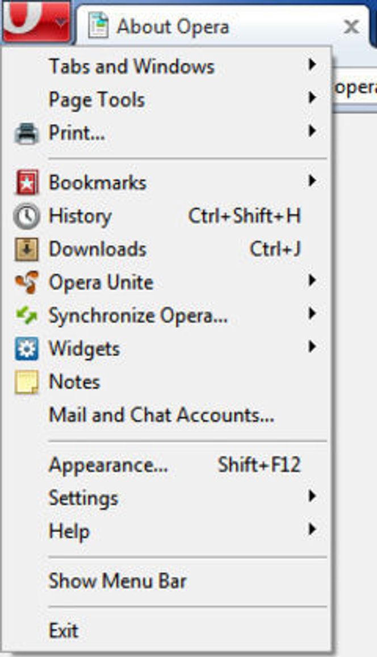Expand the Widgets submenu arrow
Screen dimensions: 377x657
tap(311, 347)
